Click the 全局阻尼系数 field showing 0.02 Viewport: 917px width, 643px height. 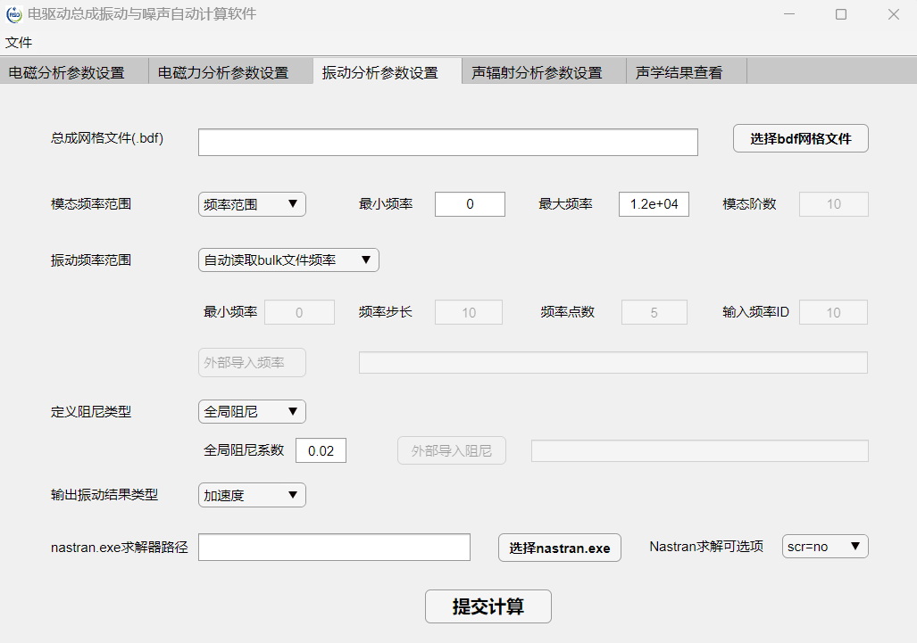(x=321, y=450)
